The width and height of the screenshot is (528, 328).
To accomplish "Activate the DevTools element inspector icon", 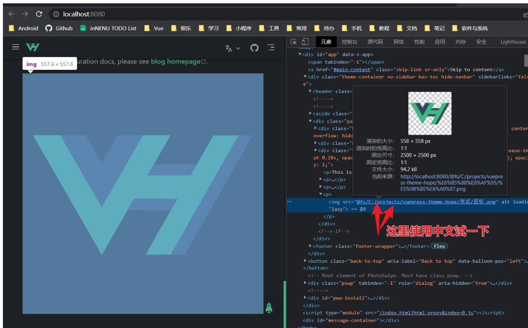I will [294, 42].
